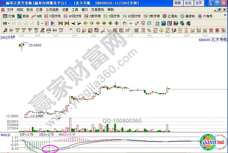Click the 主页 homepage button

pyautogui.click(x=199, y=3)
